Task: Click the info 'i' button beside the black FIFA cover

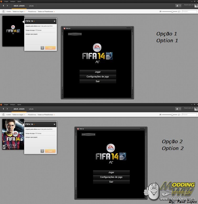Action: click(42, 48)
